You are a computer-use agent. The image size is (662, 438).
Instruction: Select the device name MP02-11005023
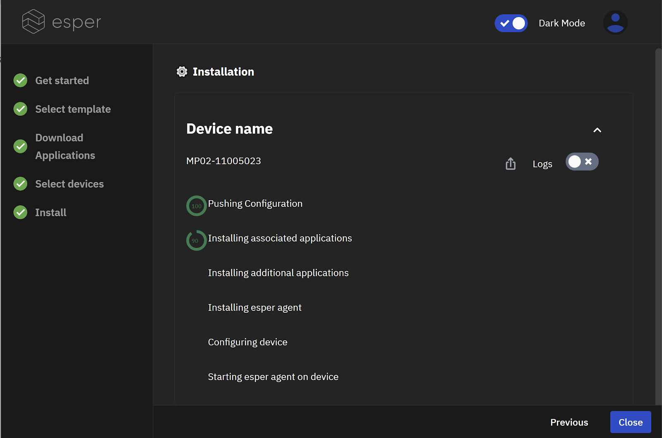coord(223,161)
